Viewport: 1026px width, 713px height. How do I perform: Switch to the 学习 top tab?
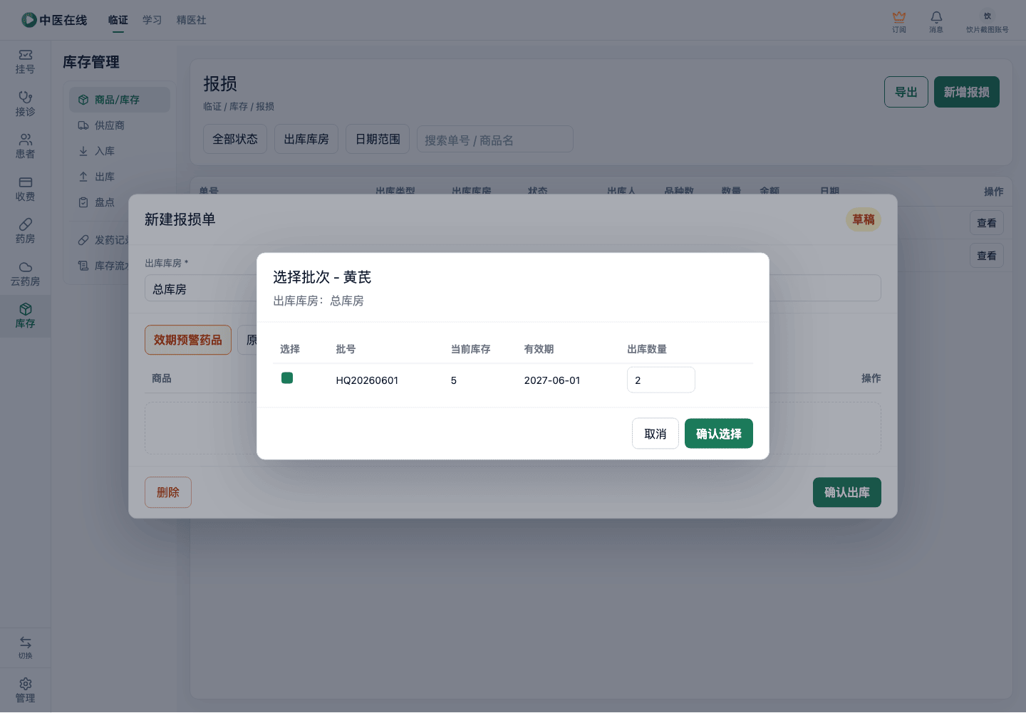152,20
